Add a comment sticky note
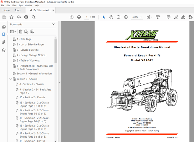The width and height of the screenshot is (194, 142). [x=169, y=17]
